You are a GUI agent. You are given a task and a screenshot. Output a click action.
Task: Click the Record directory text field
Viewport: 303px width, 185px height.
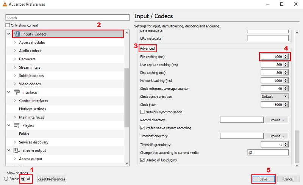(x=242, y=120)
